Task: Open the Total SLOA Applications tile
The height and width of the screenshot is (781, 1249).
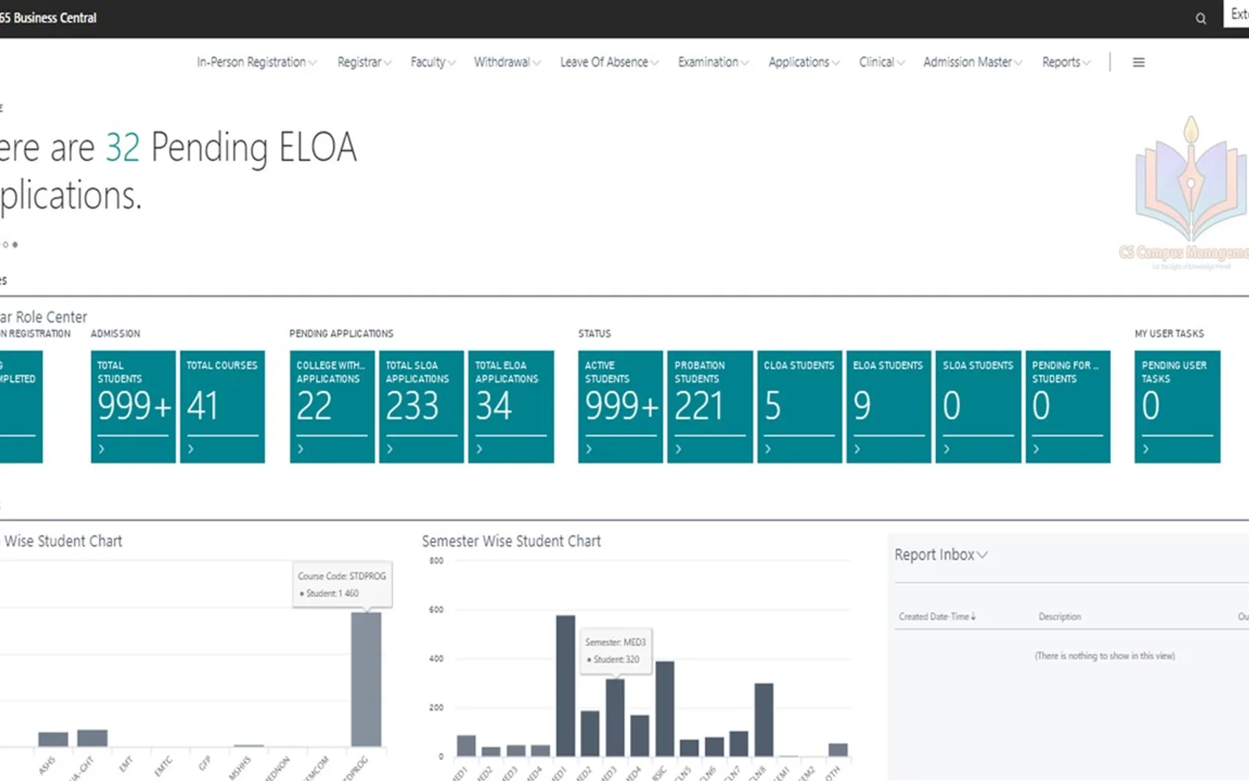Action: coord(422,406)
